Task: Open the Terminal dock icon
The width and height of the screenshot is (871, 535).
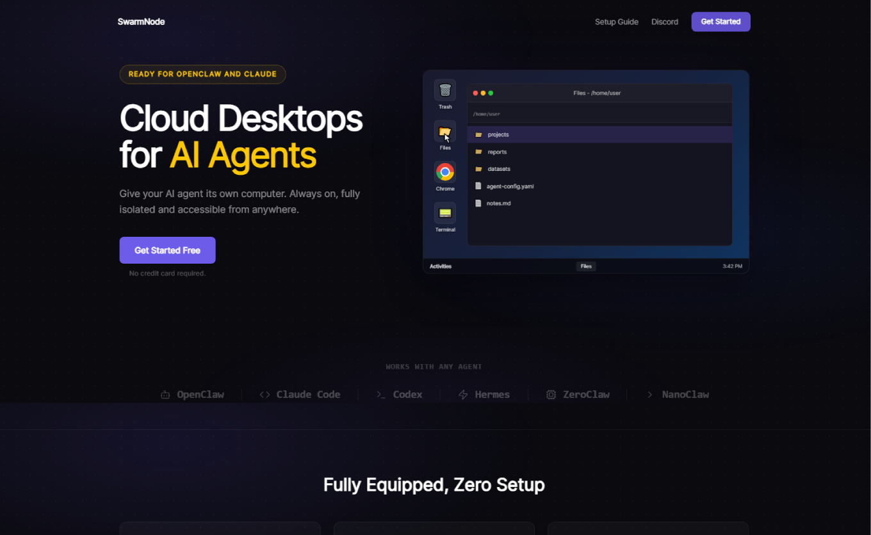Action: [x=445, y=213]
